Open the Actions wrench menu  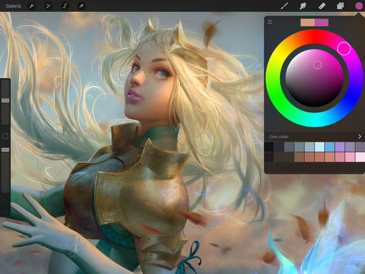tap(32, 6)
